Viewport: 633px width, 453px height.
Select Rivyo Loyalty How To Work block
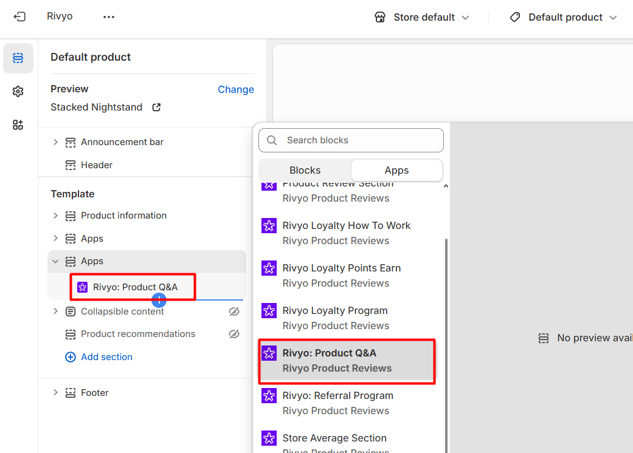(x=347, y=233)
